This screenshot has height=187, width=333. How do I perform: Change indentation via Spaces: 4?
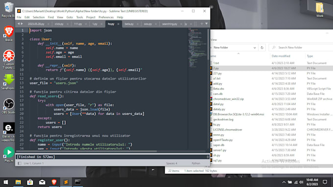171,163
